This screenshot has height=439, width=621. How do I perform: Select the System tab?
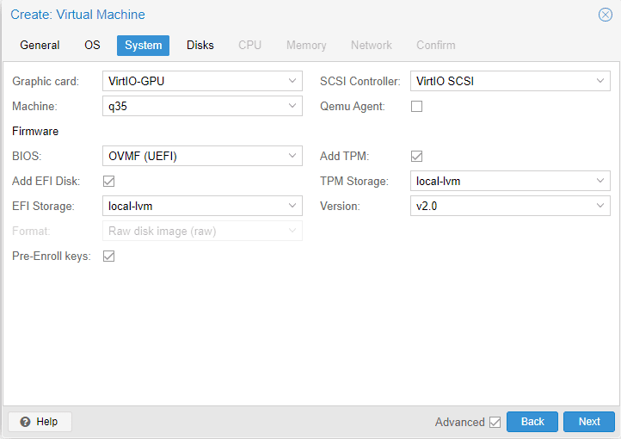(x=143, y=45)
